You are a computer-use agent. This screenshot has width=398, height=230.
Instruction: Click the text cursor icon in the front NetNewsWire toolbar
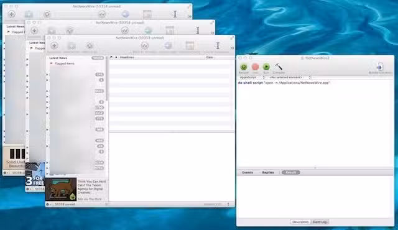click(218, 46)
